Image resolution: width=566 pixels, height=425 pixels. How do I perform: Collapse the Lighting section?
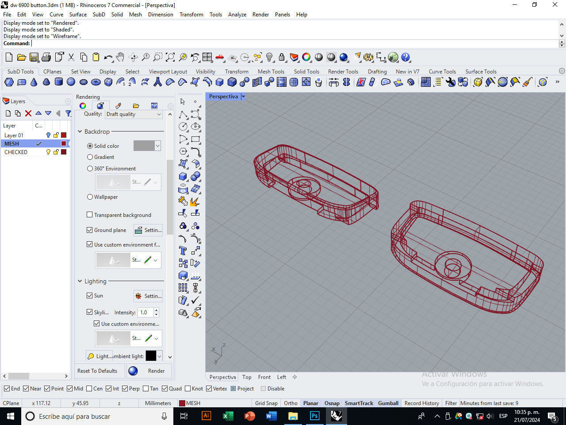click(80, 281)
